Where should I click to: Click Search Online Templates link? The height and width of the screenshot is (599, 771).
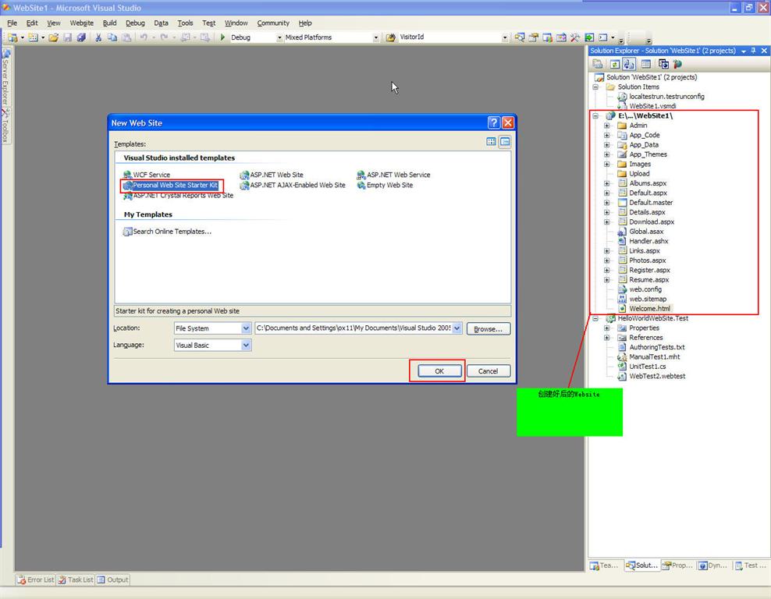click(x=168, y=232)
